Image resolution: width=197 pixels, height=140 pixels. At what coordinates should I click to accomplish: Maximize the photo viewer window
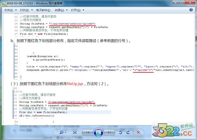point(182,2)
